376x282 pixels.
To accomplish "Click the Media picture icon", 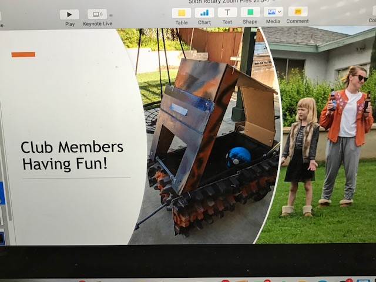I will [271, 12].
